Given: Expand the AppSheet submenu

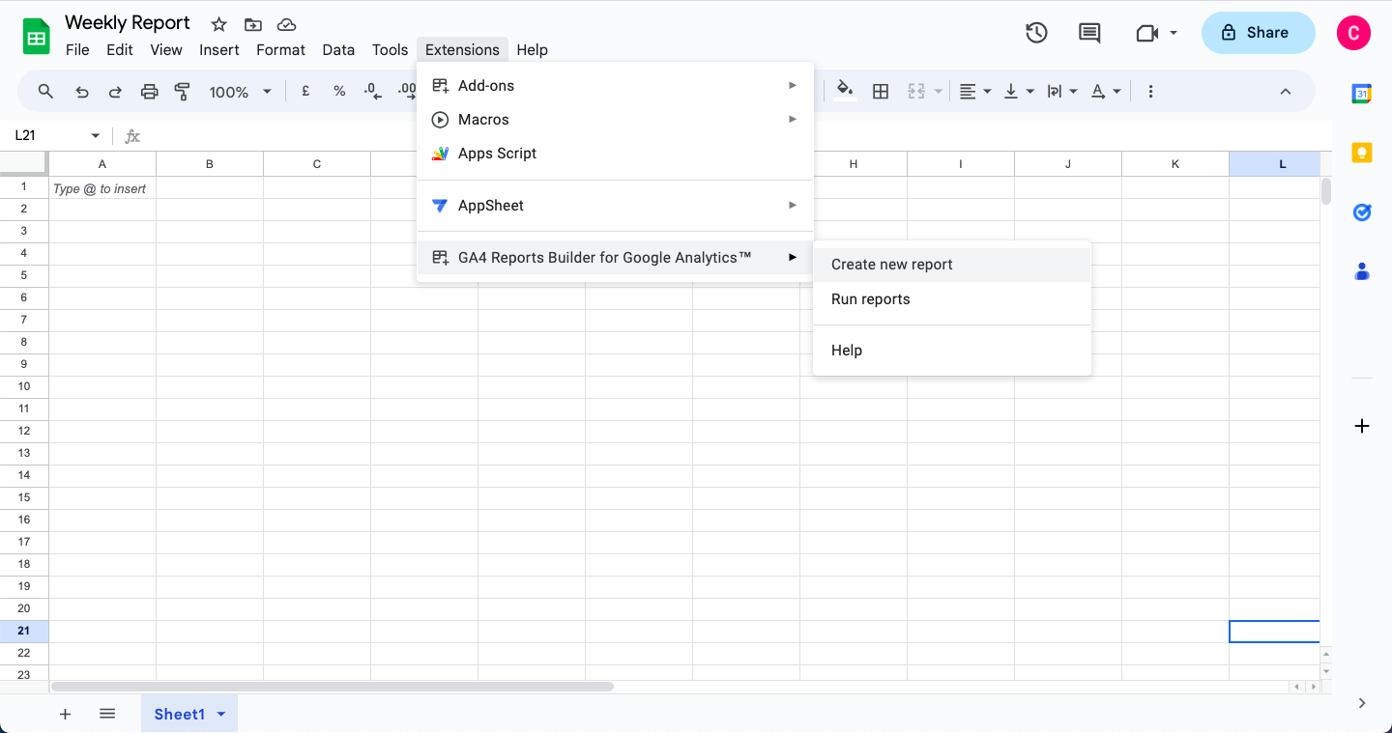Looking at the screenshot, I should (615, 206).
